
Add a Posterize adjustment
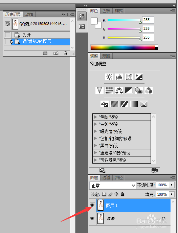(114, 104)
